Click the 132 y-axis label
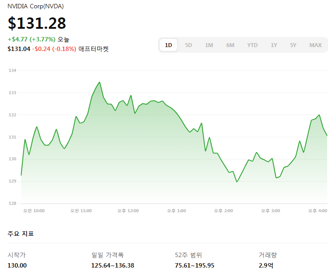This screenshot has width=328, height=278. click(12, 115)
